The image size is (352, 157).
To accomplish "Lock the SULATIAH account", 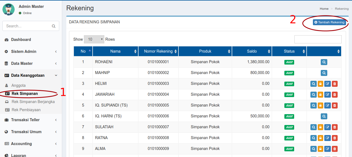I will (320, 127).
